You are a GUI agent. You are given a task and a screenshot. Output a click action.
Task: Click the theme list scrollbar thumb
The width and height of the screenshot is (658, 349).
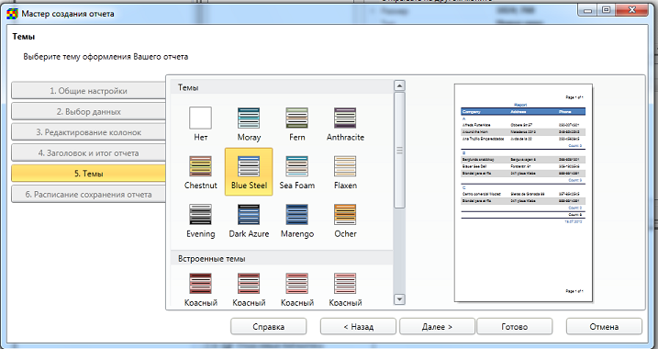399,150
